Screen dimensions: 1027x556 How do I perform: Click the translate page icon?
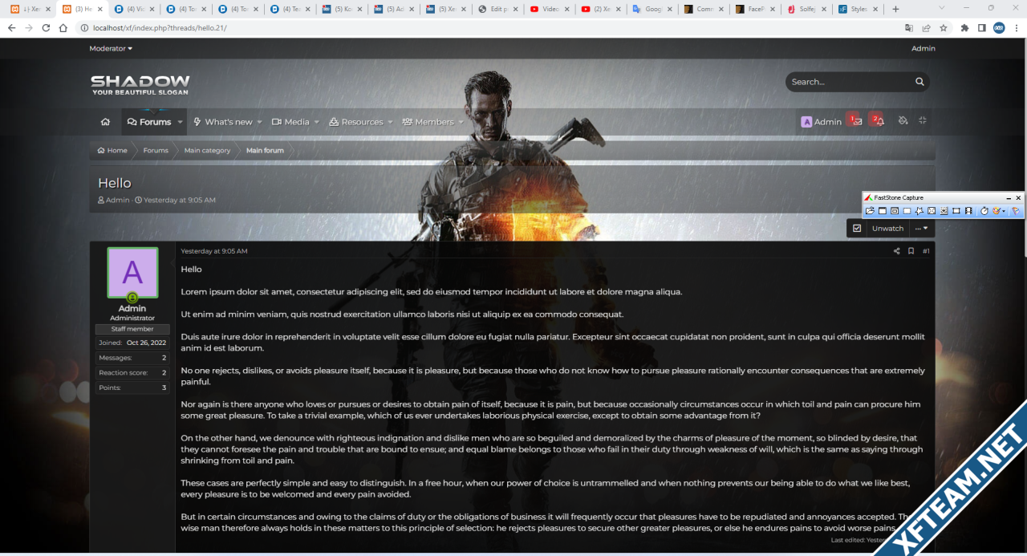909,27
